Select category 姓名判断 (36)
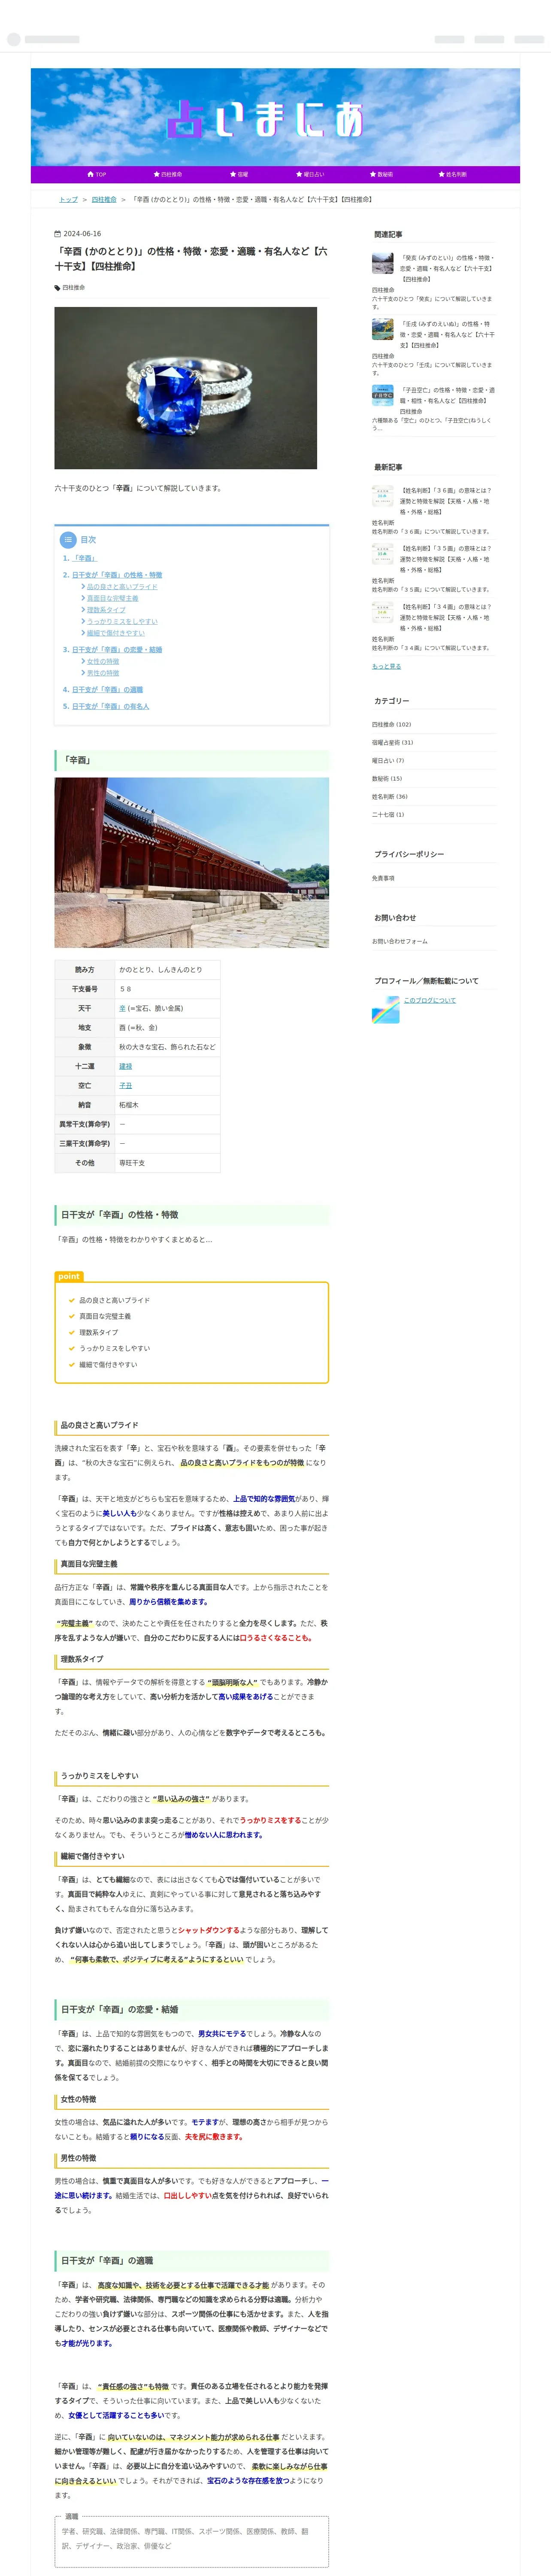The height and width of the screenshot is (2576, 551). (390, 797)
